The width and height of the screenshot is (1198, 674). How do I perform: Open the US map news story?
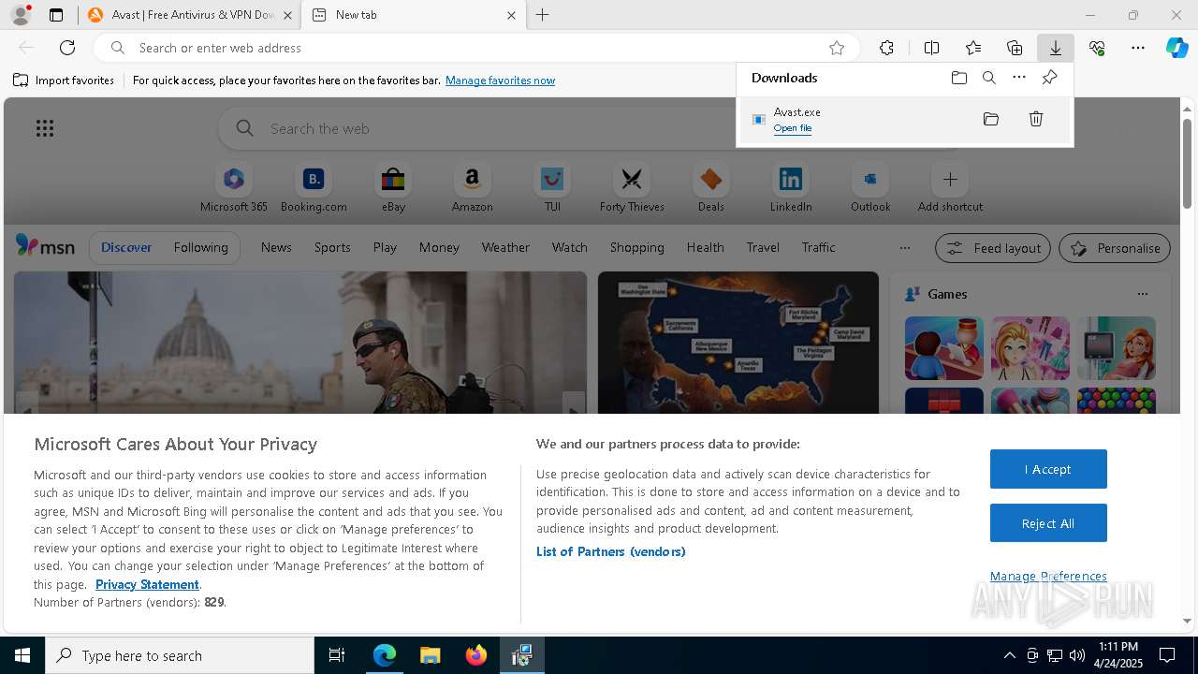click(738, 343)
